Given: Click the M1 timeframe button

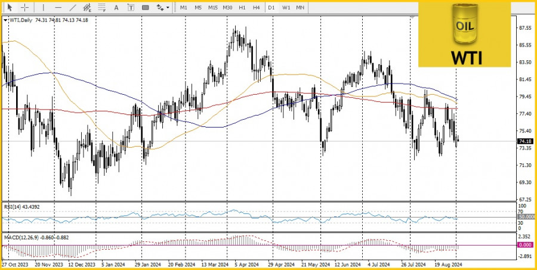Looking at the screenshot, I should click(x=183, y=8).
